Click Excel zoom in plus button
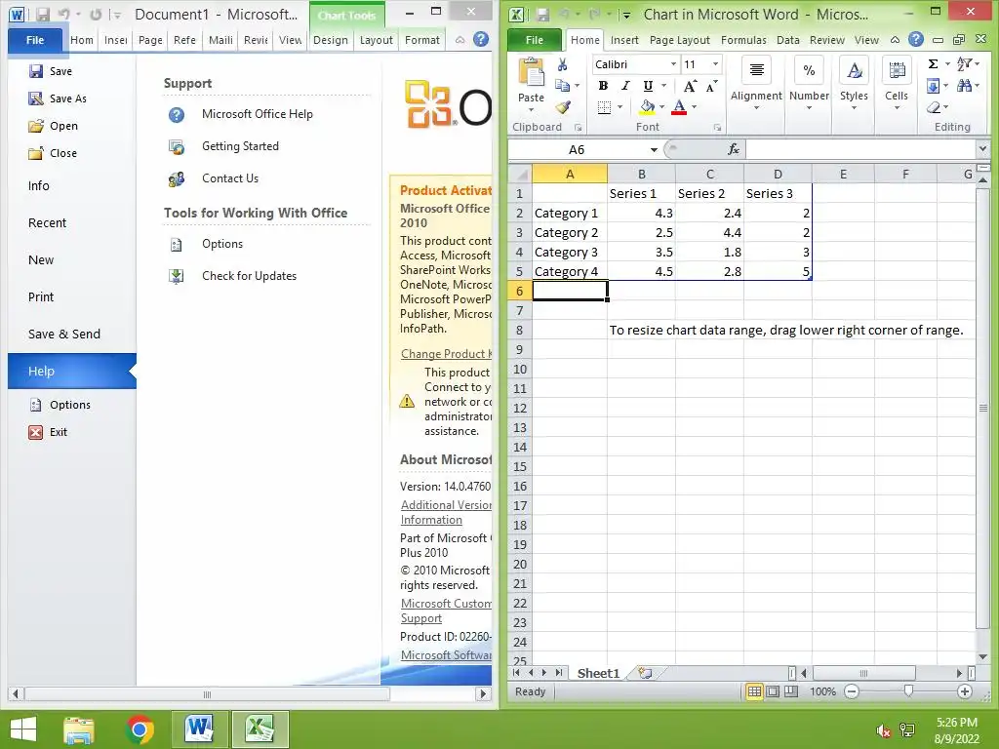This screenshot has width=999, height=749. tap(965, 691)
